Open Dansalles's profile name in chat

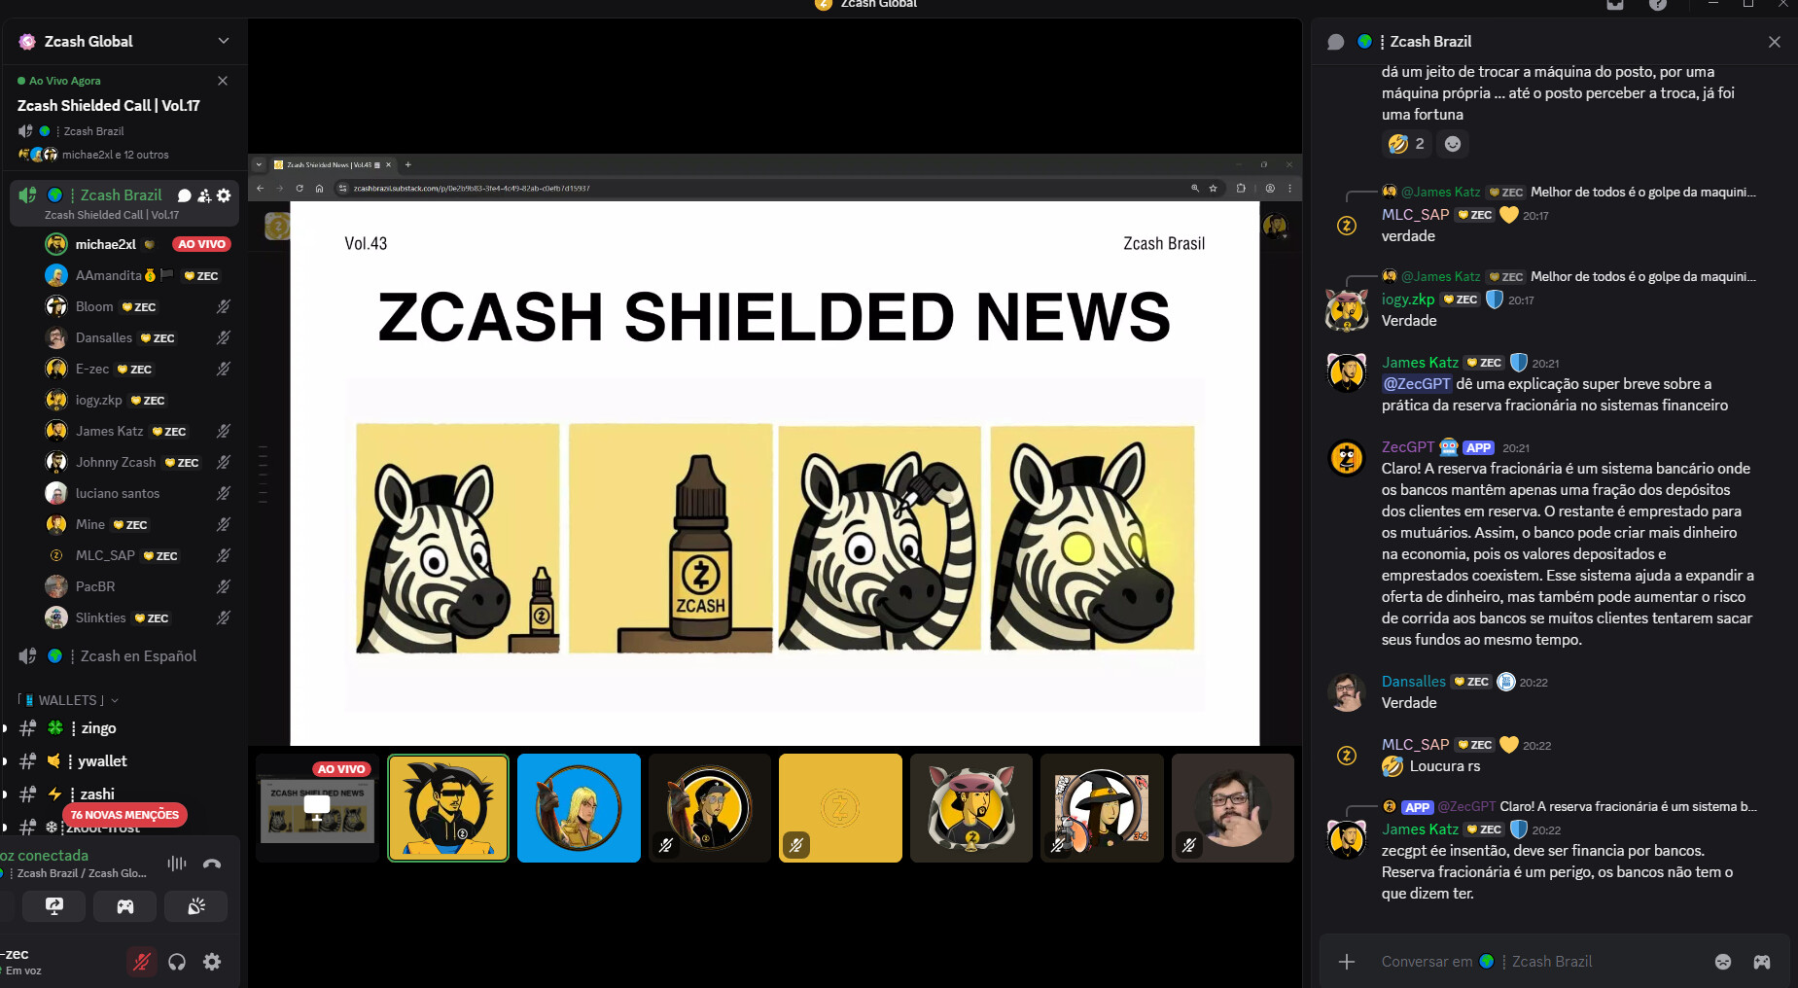click(1414, 682)
